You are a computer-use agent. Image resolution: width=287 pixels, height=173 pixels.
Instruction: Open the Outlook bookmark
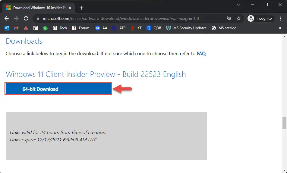click(7, 28)
